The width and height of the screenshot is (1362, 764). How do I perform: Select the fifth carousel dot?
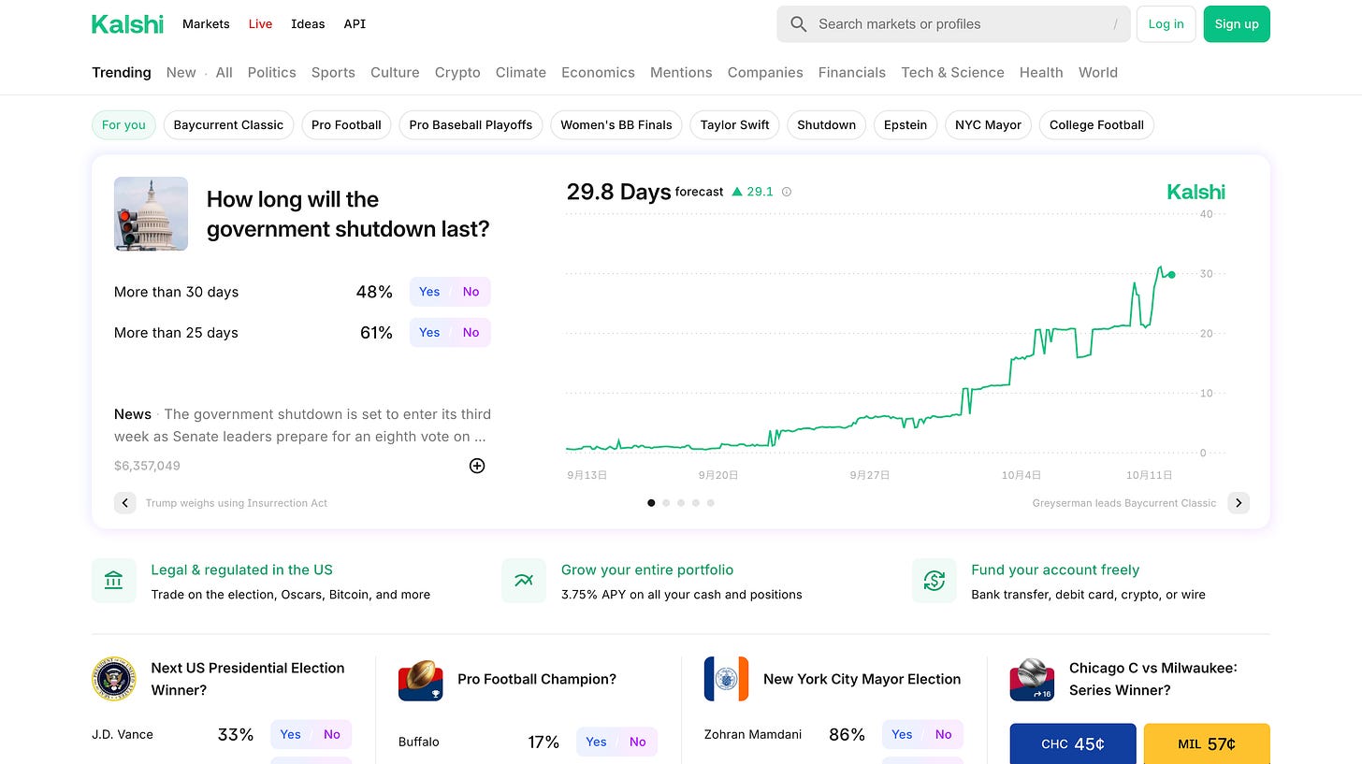click(x=711, y=503)
